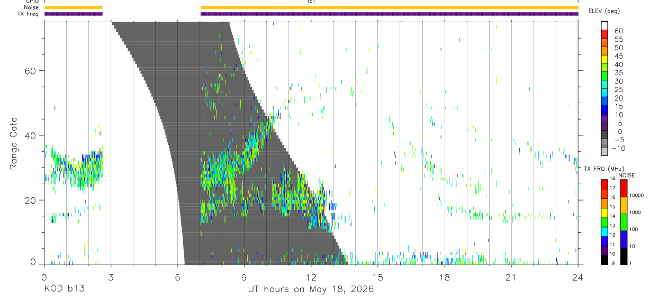Screen dimensions: 650x300
Task: Click the 45 label on the ELEV scale
Action: pos(618,56)
